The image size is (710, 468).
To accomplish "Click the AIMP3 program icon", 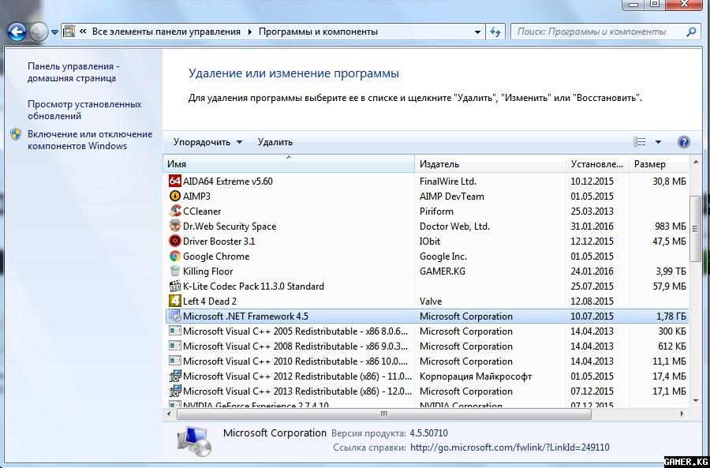I will point(175,197).
